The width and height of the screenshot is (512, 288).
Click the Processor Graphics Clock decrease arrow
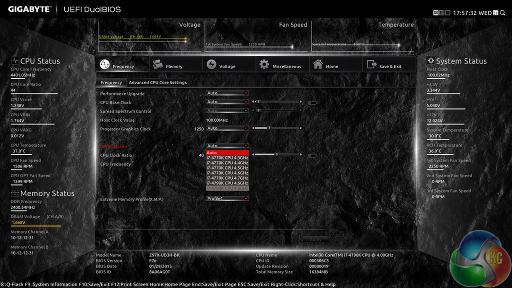[x=253, y=128]
